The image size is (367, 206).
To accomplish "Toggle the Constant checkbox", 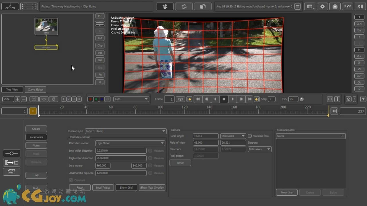I will [71, 180].
